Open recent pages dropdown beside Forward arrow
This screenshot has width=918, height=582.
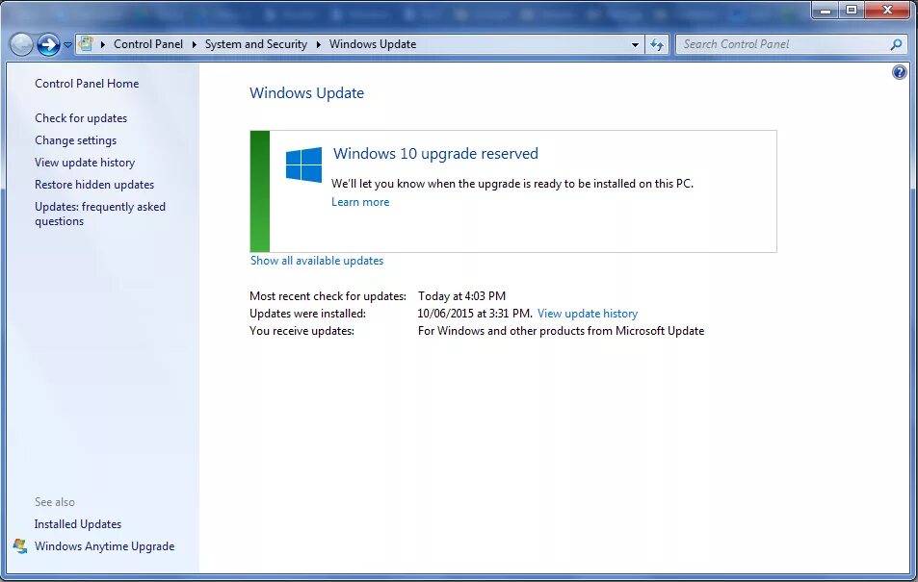[x=68, y=45]
